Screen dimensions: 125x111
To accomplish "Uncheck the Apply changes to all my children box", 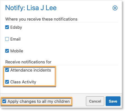I will click(x=4, y=101).
